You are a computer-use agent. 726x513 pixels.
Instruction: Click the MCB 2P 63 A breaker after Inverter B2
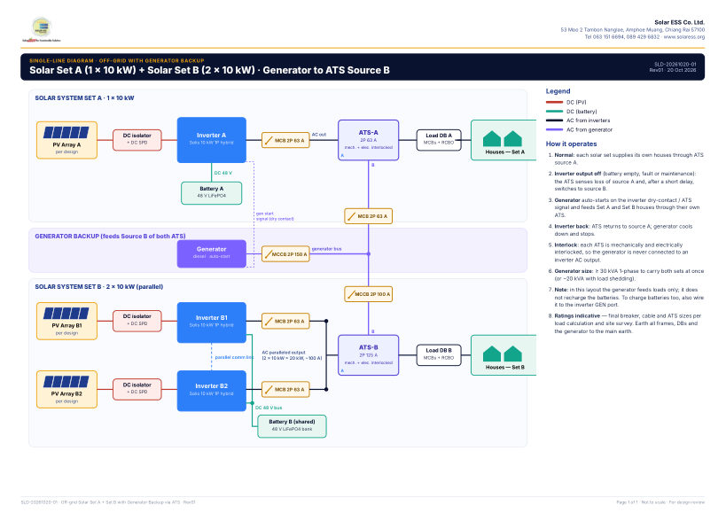tap(285, 390)
